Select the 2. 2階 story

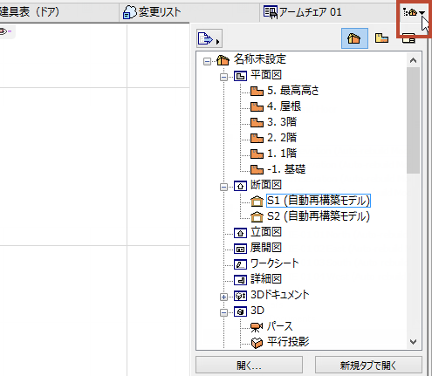coord(282,138)
